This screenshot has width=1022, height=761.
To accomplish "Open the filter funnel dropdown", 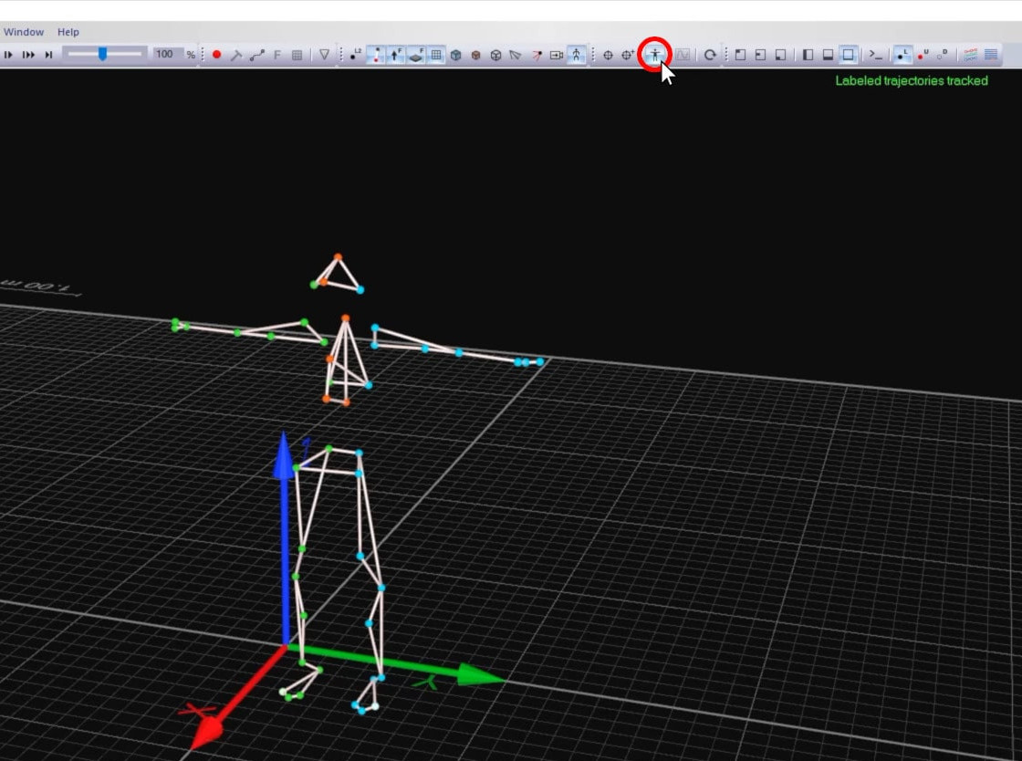I will pos(324,55).
